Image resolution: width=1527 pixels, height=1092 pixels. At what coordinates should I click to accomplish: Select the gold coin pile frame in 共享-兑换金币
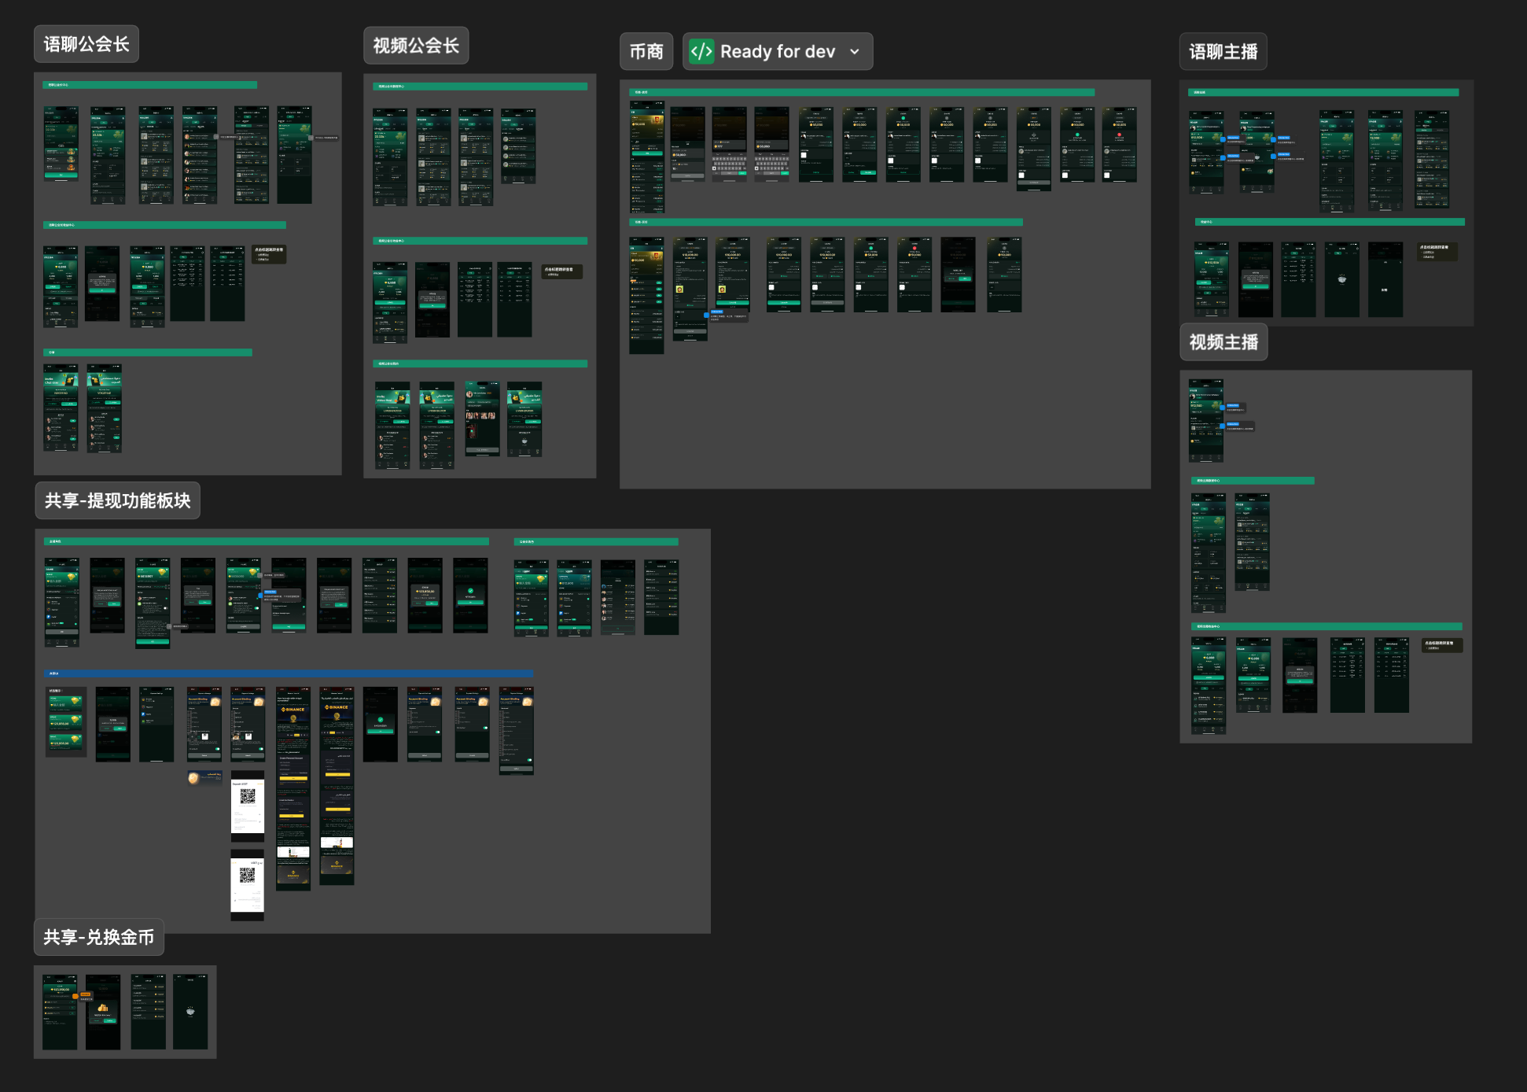tap(103, 1013)
